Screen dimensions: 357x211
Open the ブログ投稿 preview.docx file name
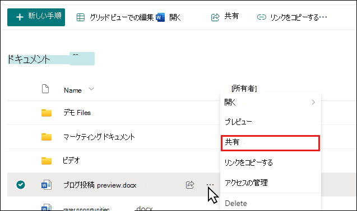(x=100, y=185)
